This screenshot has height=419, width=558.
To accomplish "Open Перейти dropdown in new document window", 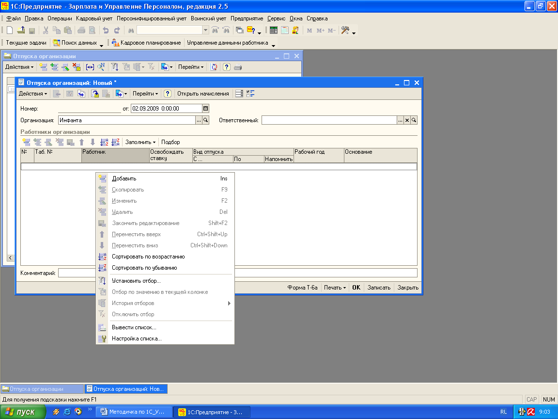I will click(x=145, y=94).
